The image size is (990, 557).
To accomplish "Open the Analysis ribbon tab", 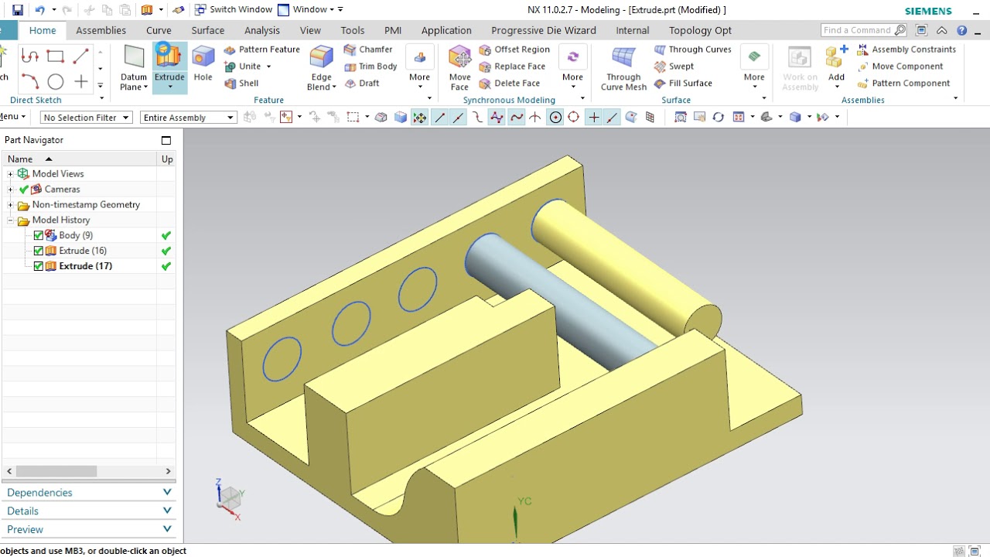I will pos(262,30).
